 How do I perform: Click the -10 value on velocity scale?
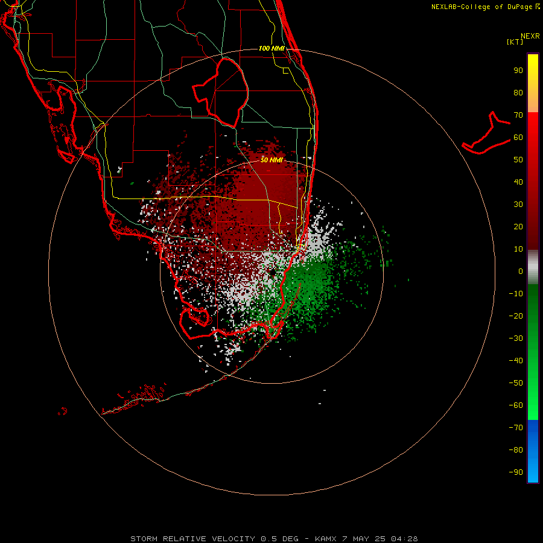[x=516, y=294]
